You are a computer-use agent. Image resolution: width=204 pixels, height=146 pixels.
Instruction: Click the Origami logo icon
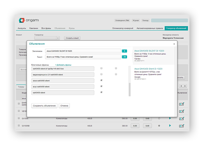coord(22,20)
